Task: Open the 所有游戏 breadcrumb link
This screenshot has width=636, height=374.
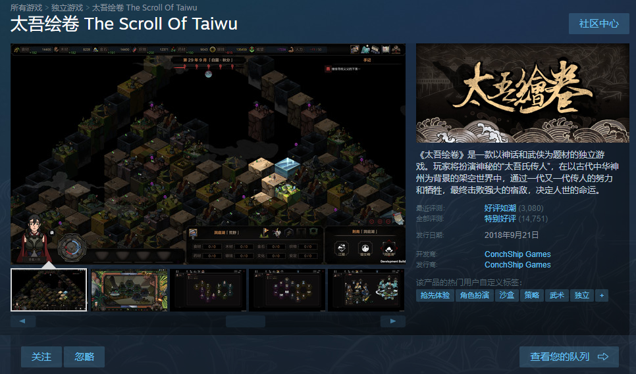Action: click(x=26, y=8)
